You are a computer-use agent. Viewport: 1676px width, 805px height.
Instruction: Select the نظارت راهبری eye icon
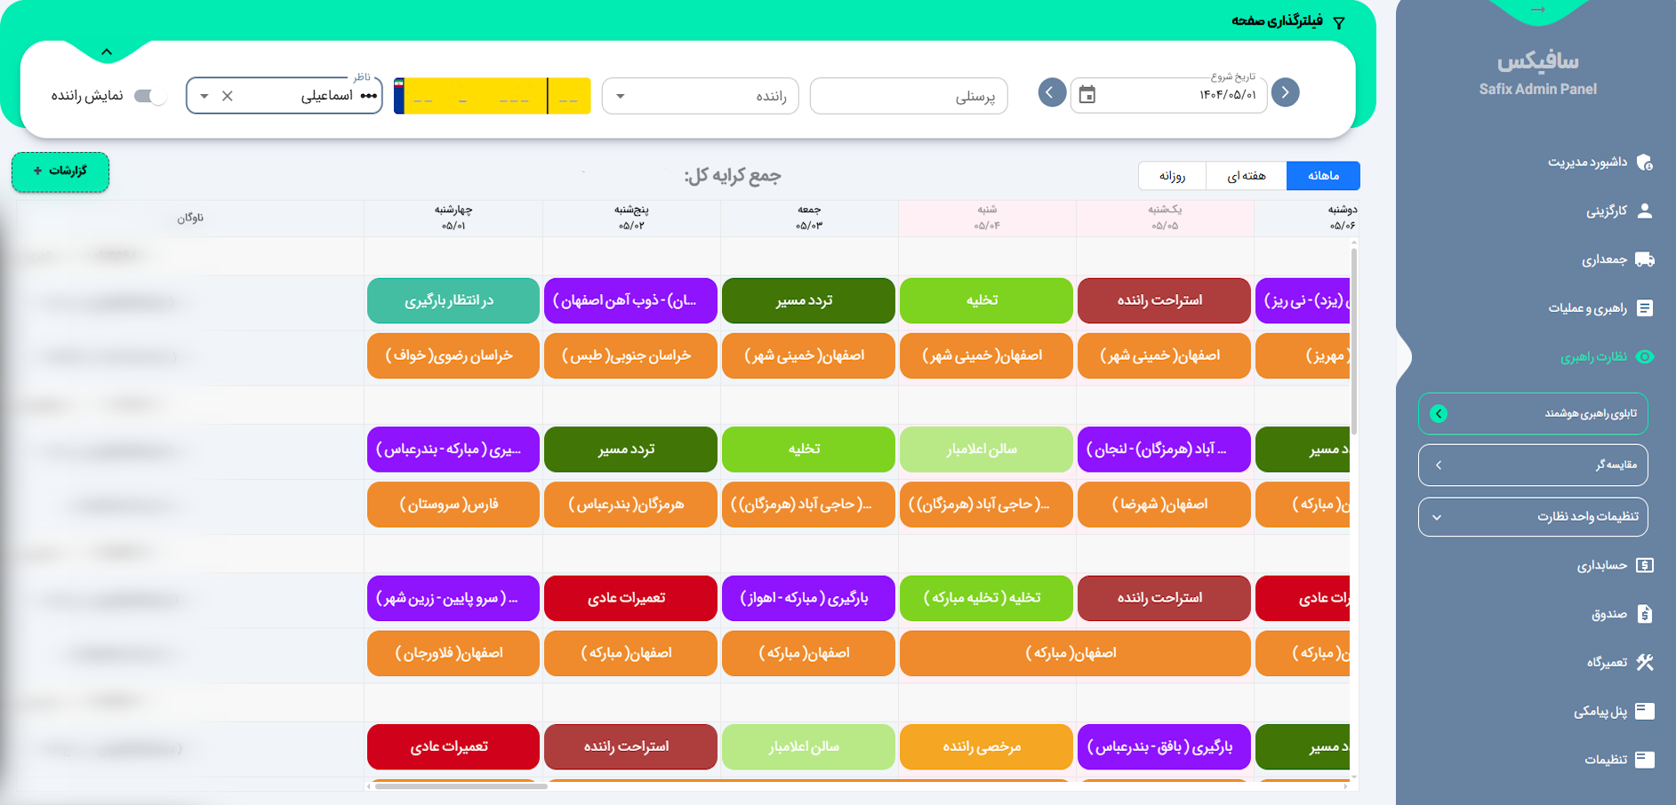pos(1647,356)
